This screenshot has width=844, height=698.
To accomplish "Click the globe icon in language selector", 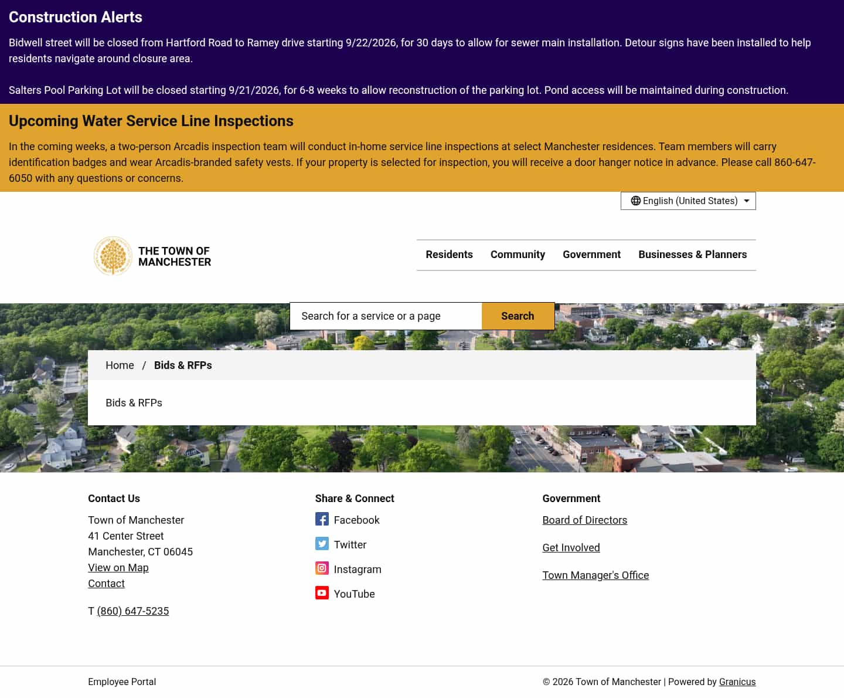I will pyautogui.click(x=635, y=201).
